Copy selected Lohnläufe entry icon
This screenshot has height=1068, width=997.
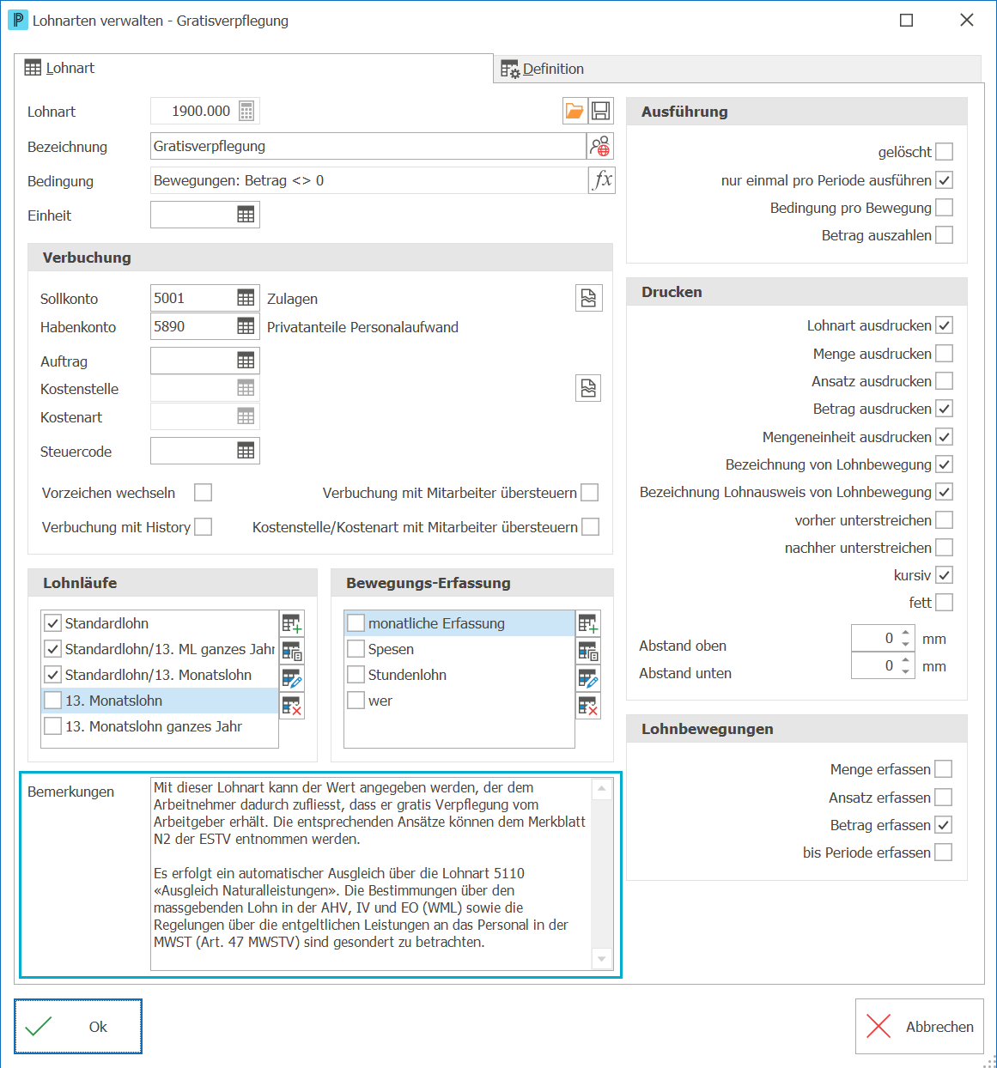tap(292, 651)
